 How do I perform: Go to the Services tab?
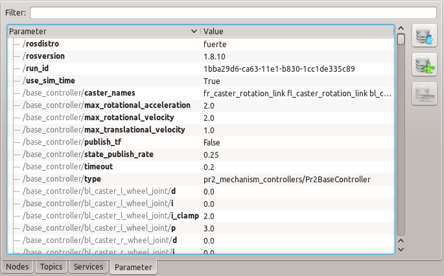tap(88, 266)
